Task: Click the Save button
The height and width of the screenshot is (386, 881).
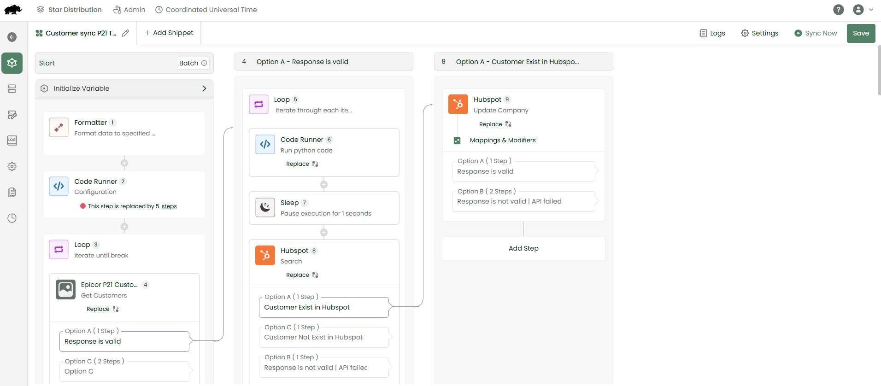Action: 861,33
